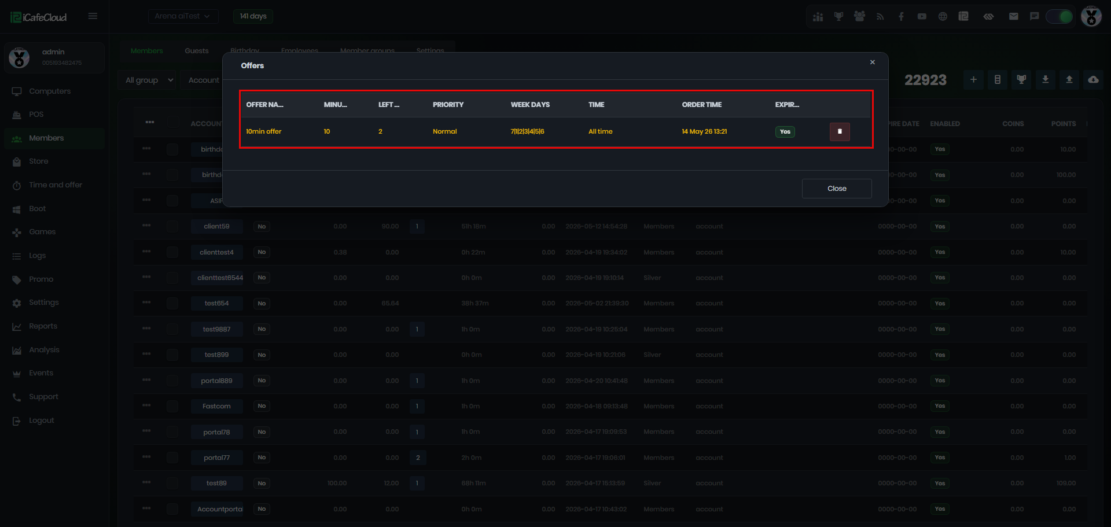The height and width of the screenshot is (527, 1111).
Task: Open the Facebook icon link
Action: 901,17
